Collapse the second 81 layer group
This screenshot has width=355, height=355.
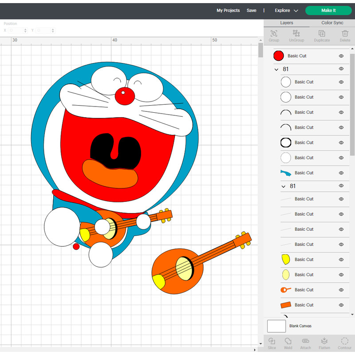point(284,186)
